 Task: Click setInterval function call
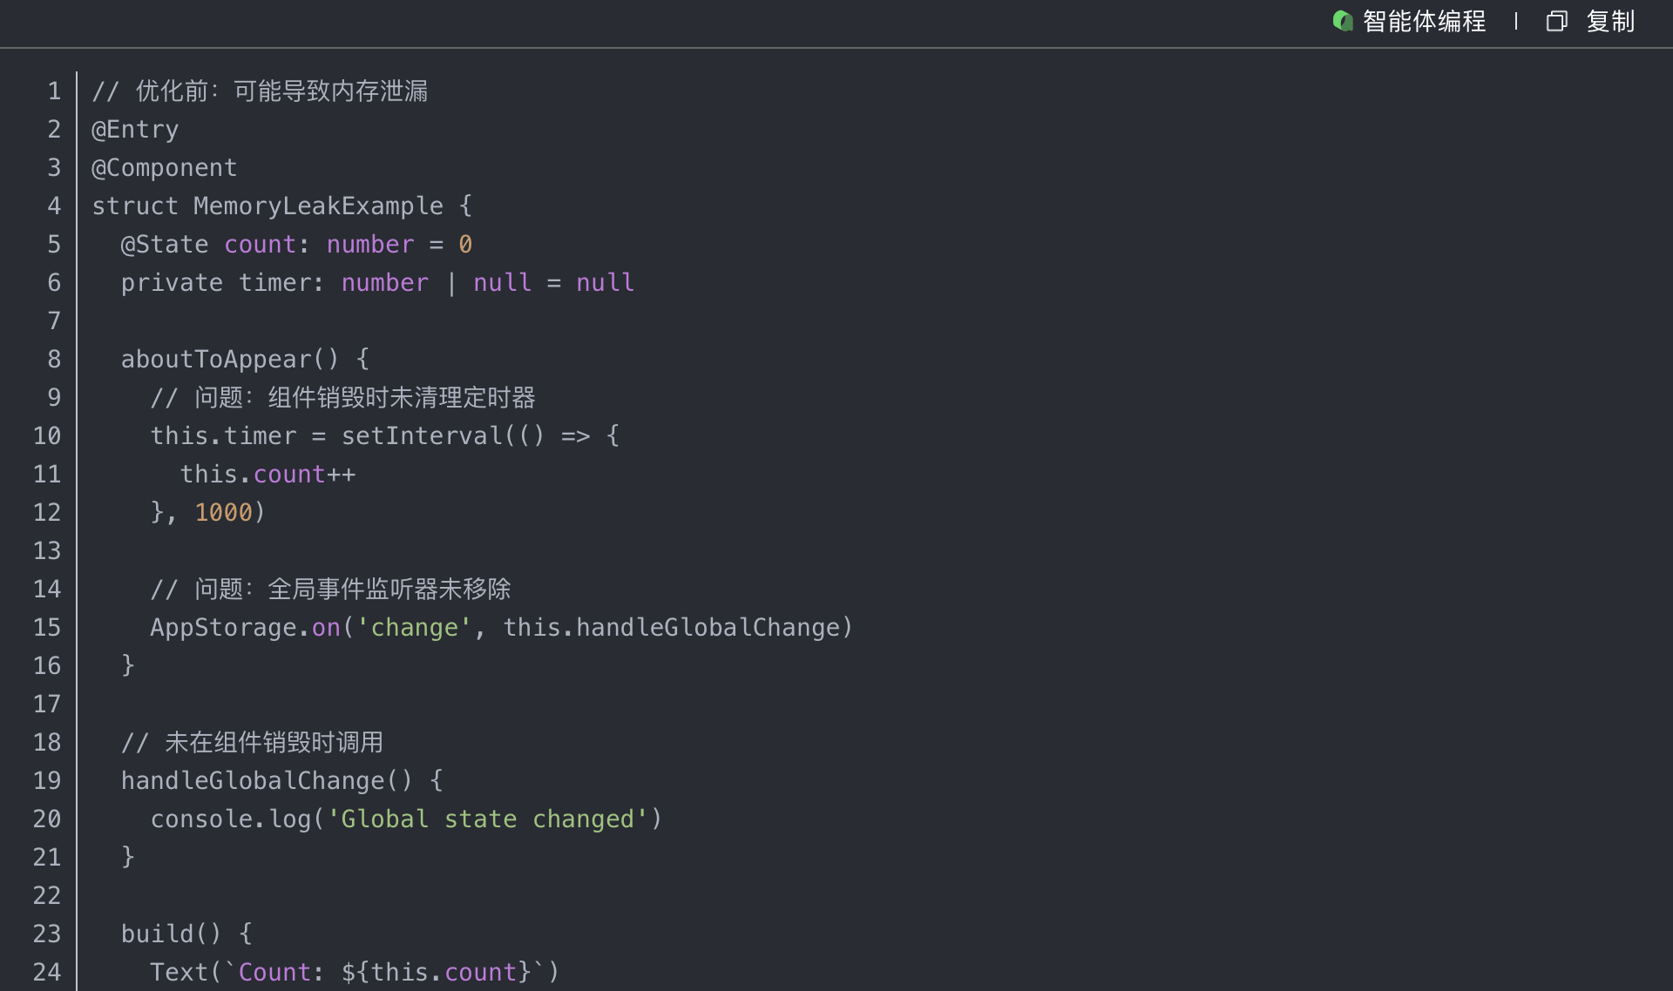tap(422, 436)
